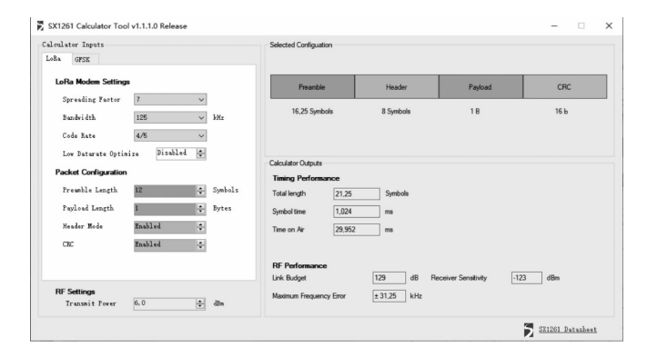The width and height of the screenshot is (657, 347).
Task: Click the '8 Symbols' text
Action: point(396,111)
